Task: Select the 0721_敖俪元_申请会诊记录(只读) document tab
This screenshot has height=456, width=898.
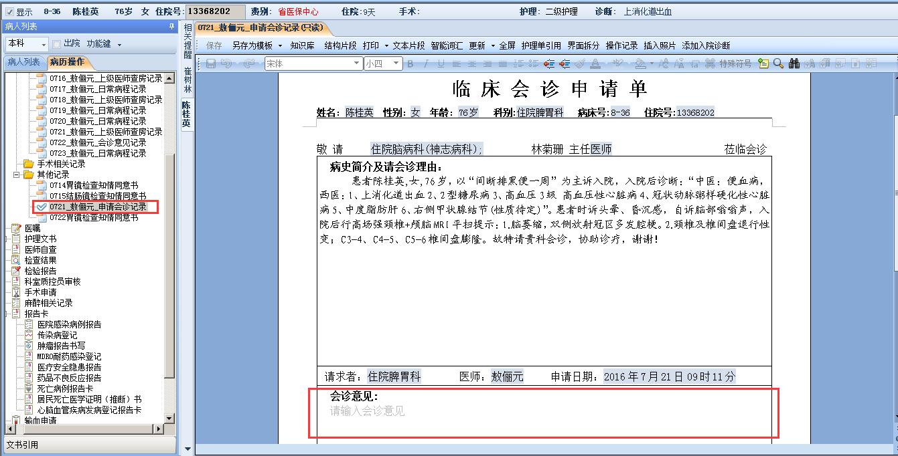Action: (x=260, y=27)
